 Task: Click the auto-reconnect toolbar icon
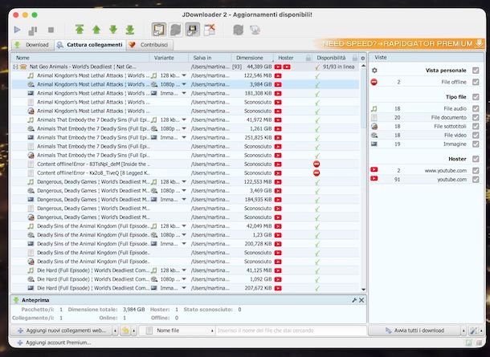click(176, 30)
